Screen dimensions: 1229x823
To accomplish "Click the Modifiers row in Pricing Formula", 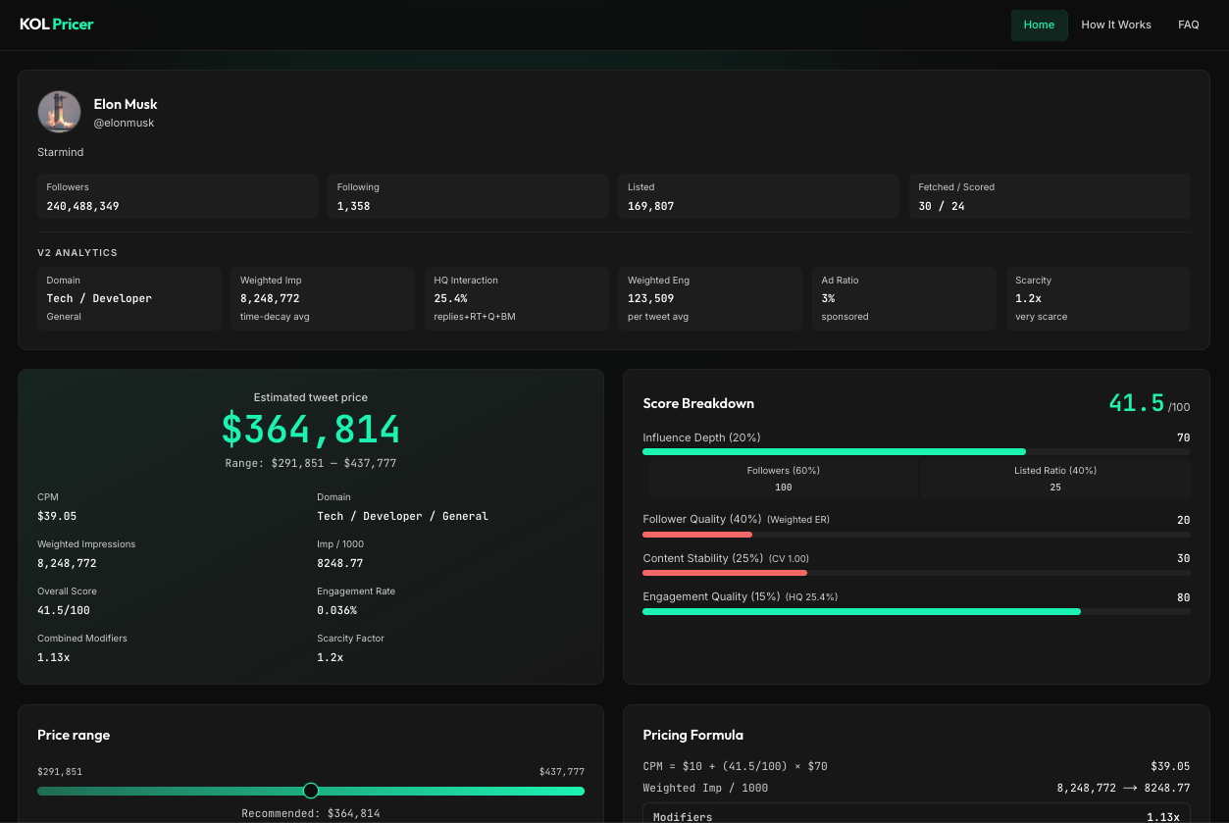I will coord(916,814).
